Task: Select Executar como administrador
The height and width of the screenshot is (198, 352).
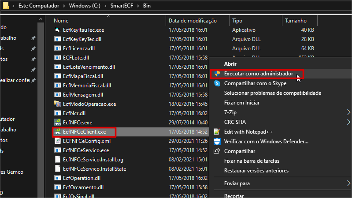Action: point(259,74)
